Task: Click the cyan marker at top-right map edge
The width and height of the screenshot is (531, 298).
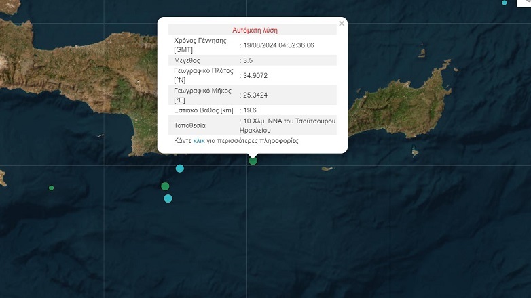Action: pyautogui.click(x=505, y=3)
